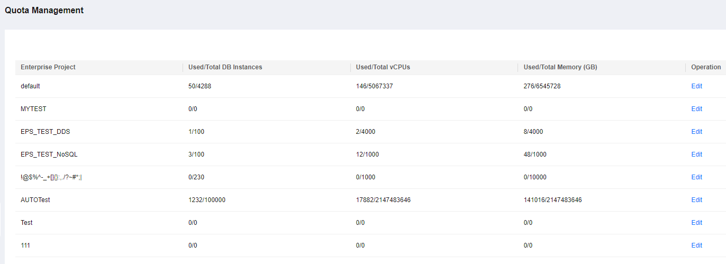726x264 pixels.
Task: Click MYTEST's DB Instances value 0/0
Action: click(x=193, y=109)
